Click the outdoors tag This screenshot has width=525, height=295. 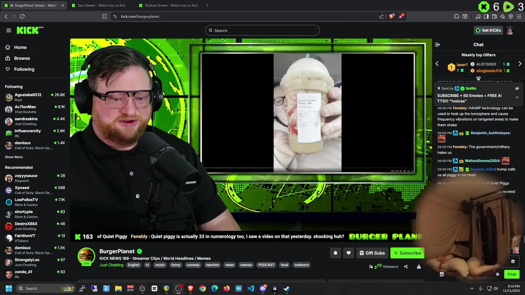[301, 265]
